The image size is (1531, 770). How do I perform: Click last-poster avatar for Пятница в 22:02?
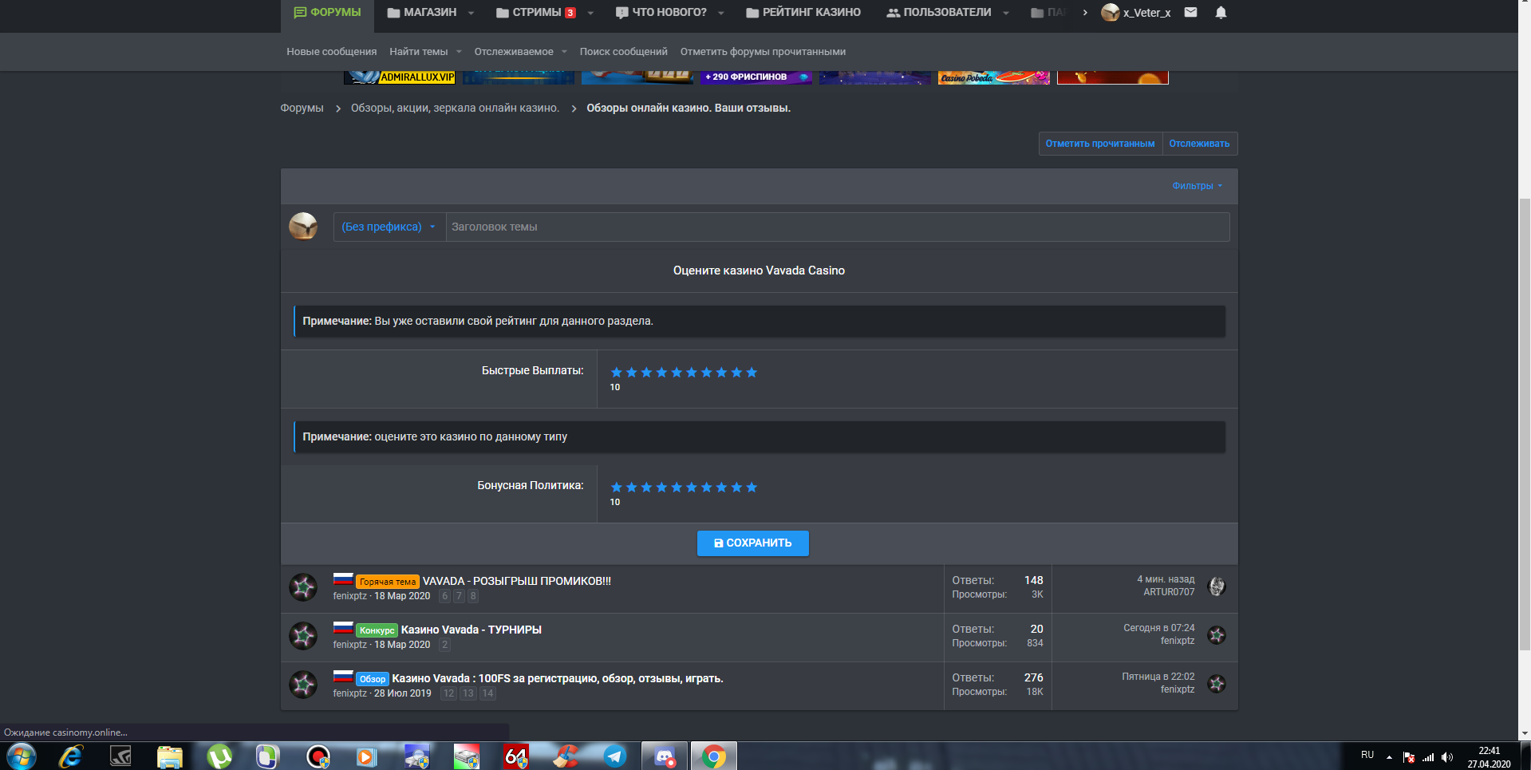1217,684
